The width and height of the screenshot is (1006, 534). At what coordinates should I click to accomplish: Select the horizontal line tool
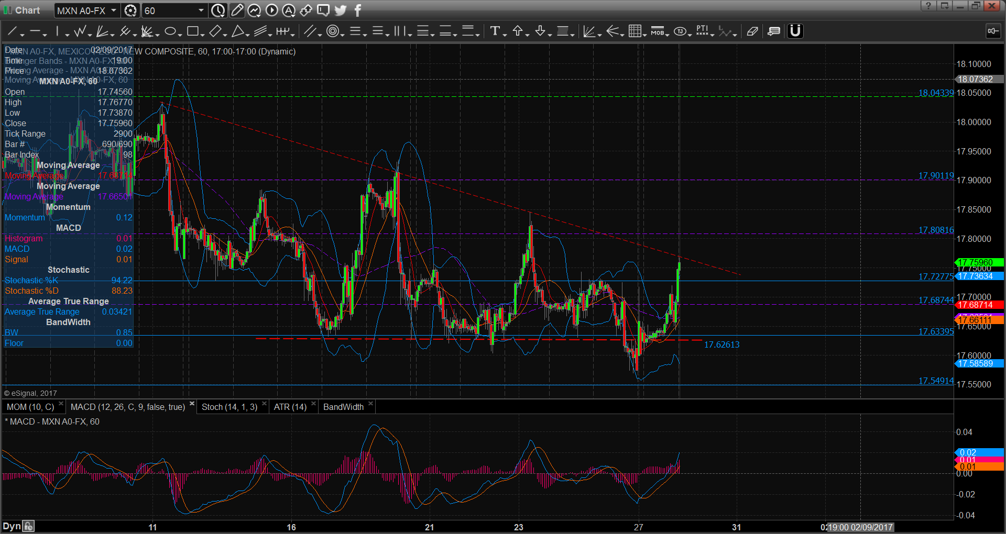click(x=35, y=31)
